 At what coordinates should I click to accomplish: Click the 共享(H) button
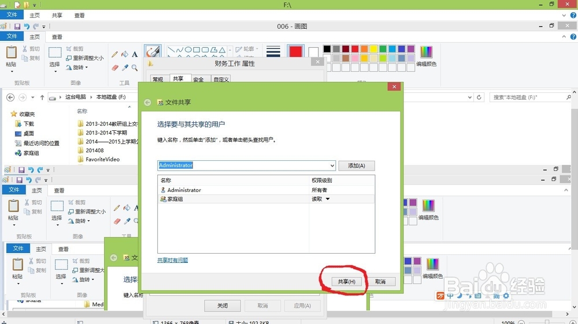pos(346,282)
